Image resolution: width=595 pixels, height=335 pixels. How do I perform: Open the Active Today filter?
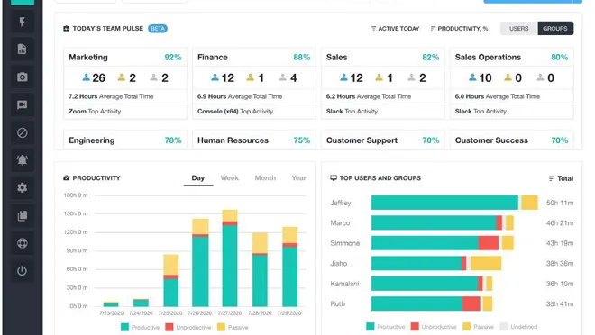[395, 29]
